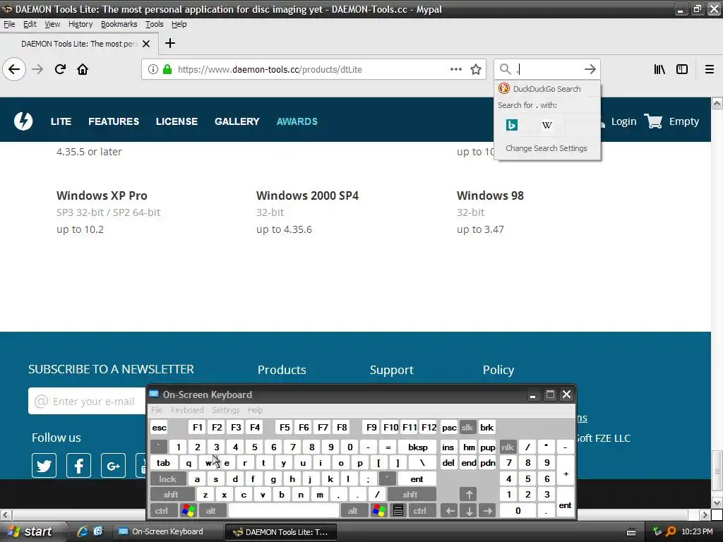Toggle the slk scroll lock key
The width and height of the screenshot is (723, 542).
[467, 427]
